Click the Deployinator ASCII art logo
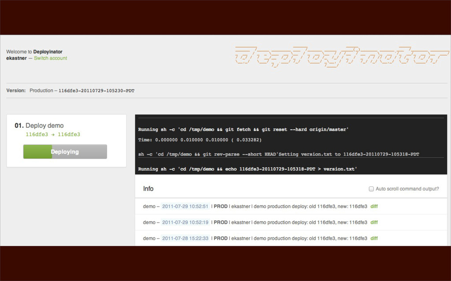 click(341, 57)
